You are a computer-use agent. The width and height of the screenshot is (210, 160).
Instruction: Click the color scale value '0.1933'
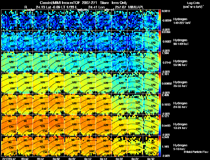tap(166, 105)
